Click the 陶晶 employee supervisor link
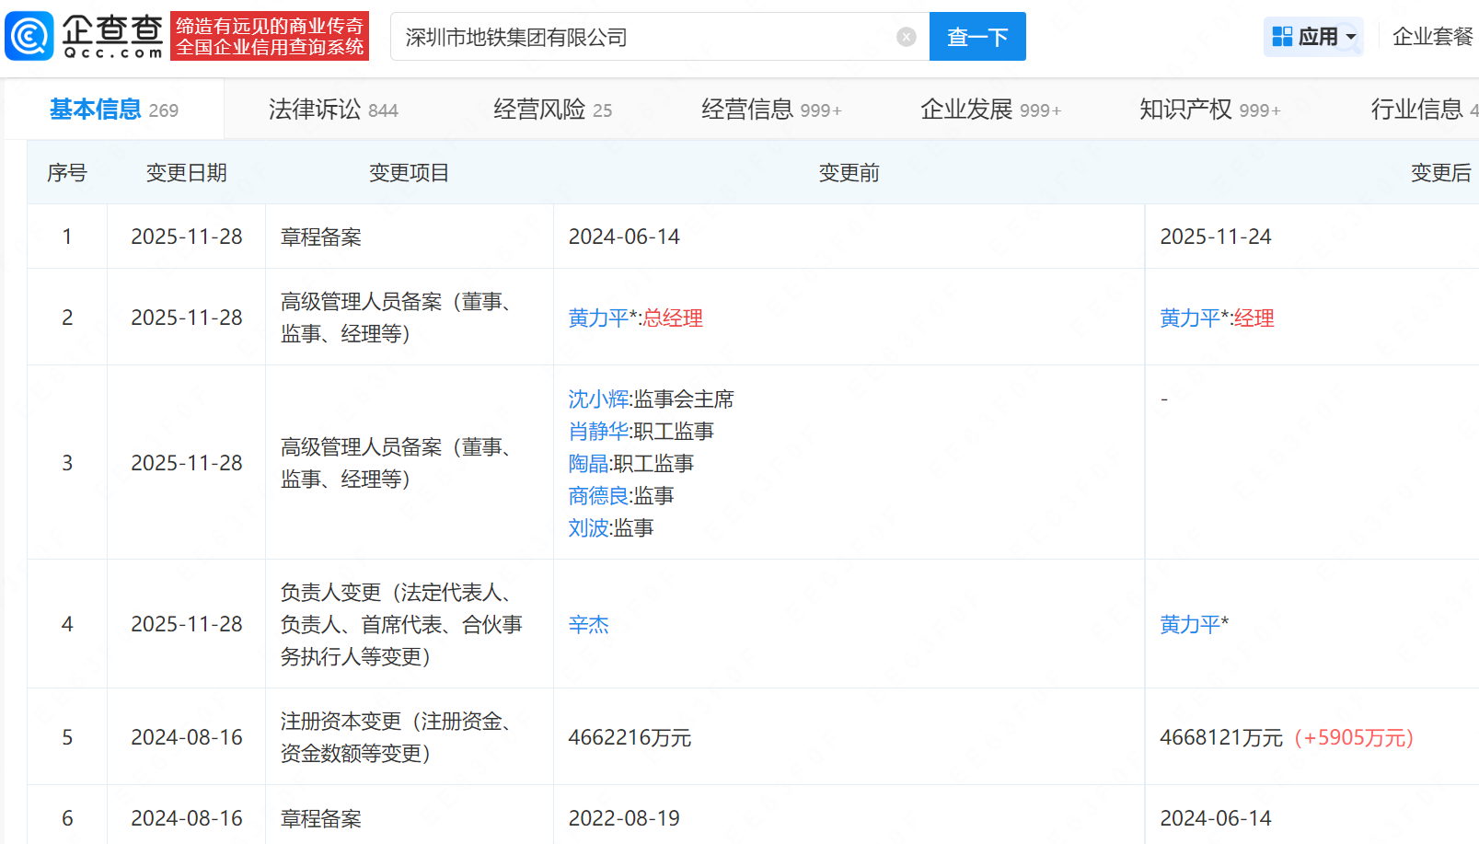The width and height of the screenshot is (1479, 844). coord(588,464)
